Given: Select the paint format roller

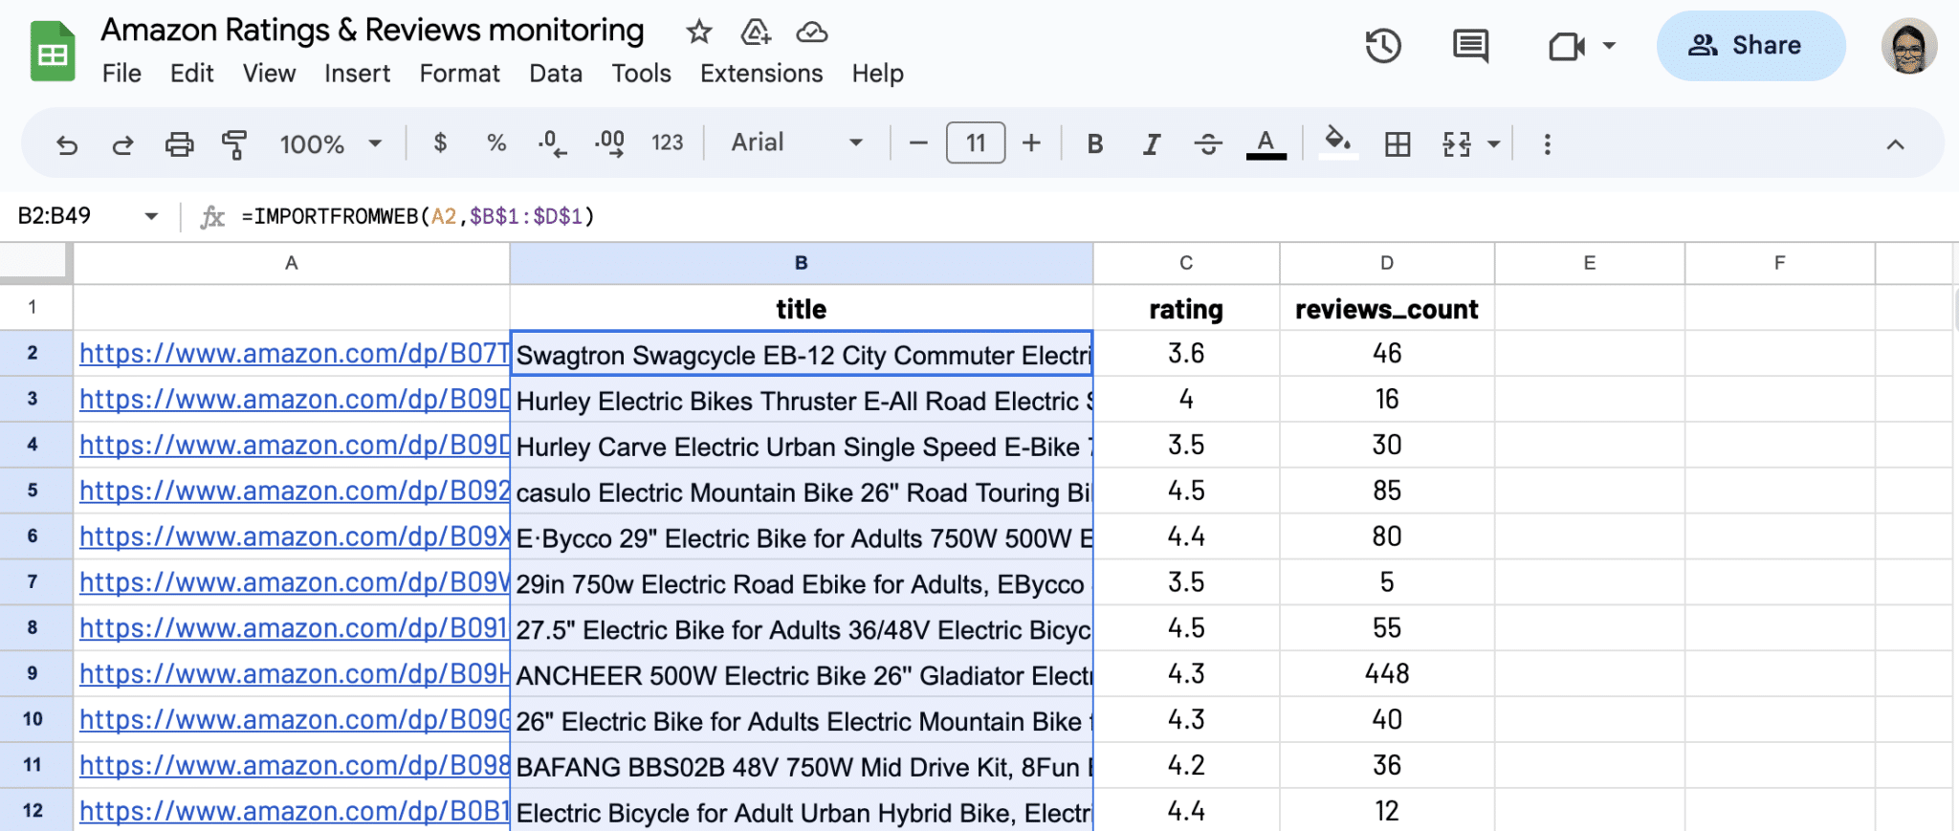Looking at the screenshot, I should pos(234,144).
